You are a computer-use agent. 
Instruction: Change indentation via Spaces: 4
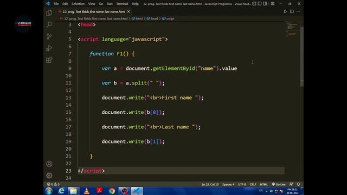(x=228, y=184)
